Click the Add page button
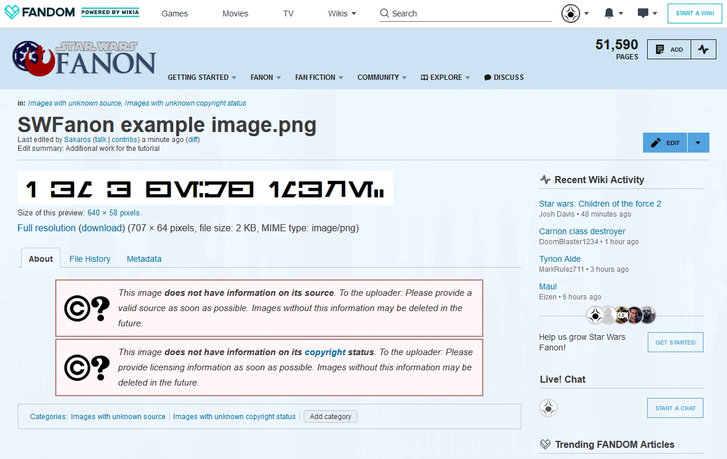727x459 pixels. [x=669, y=49]
